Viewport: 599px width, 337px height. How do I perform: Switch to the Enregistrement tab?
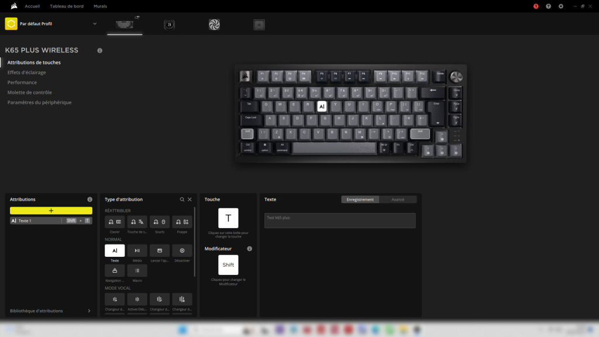(360, 200)
